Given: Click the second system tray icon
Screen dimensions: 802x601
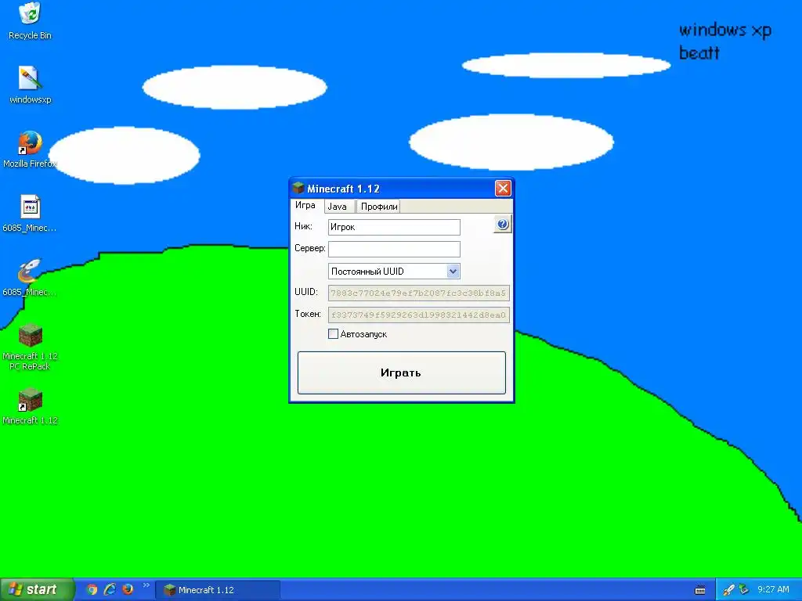Looking at the screenshot, I should (x=744, y=590).
